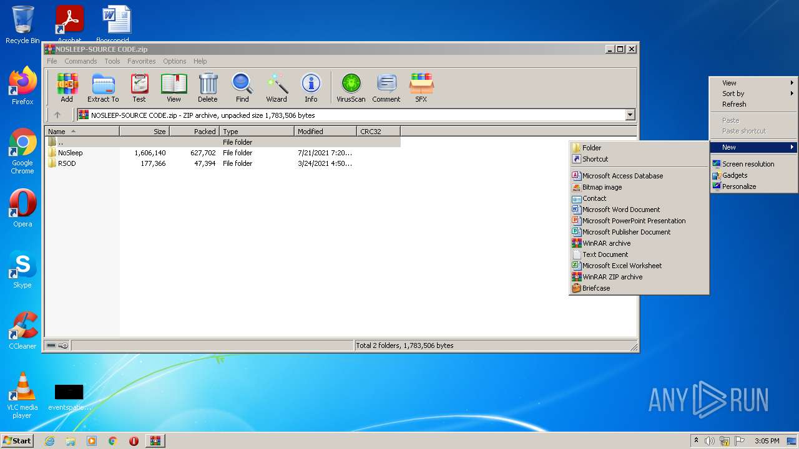Open Firefox desktop shortcut
Viewport: 799px width, 449px height.
22,86
